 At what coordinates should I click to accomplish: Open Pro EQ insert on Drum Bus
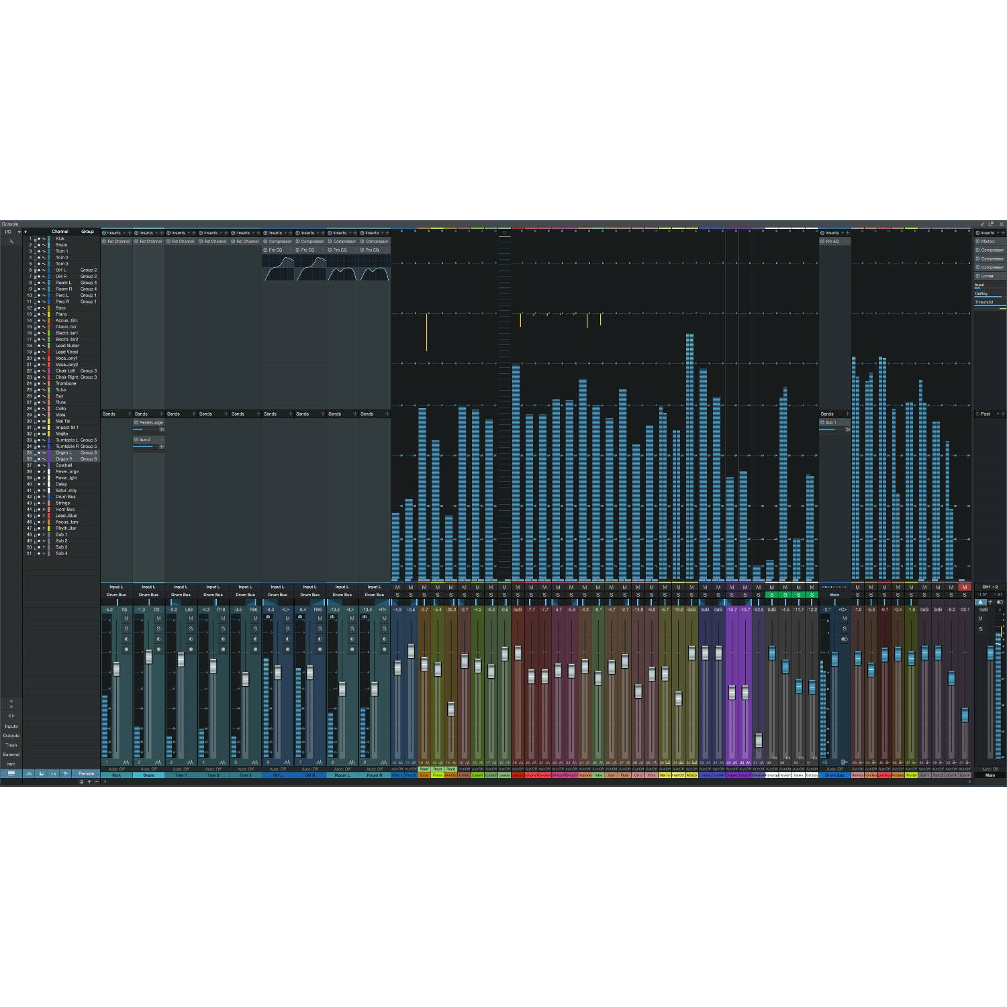(832, 241)
